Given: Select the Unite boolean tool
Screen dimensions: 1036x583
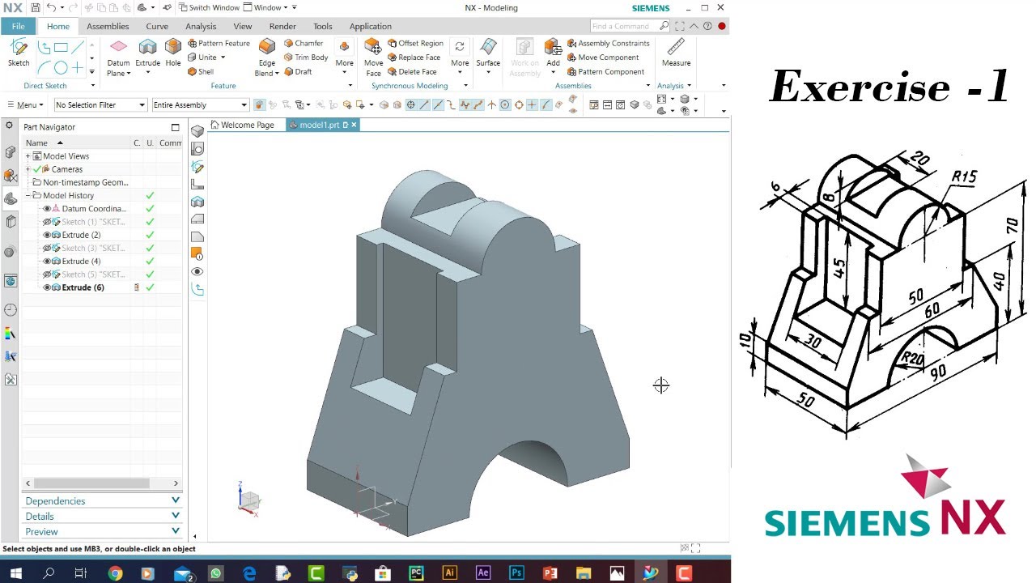Looking at the screenshot, I should click(x=202, y=57).
